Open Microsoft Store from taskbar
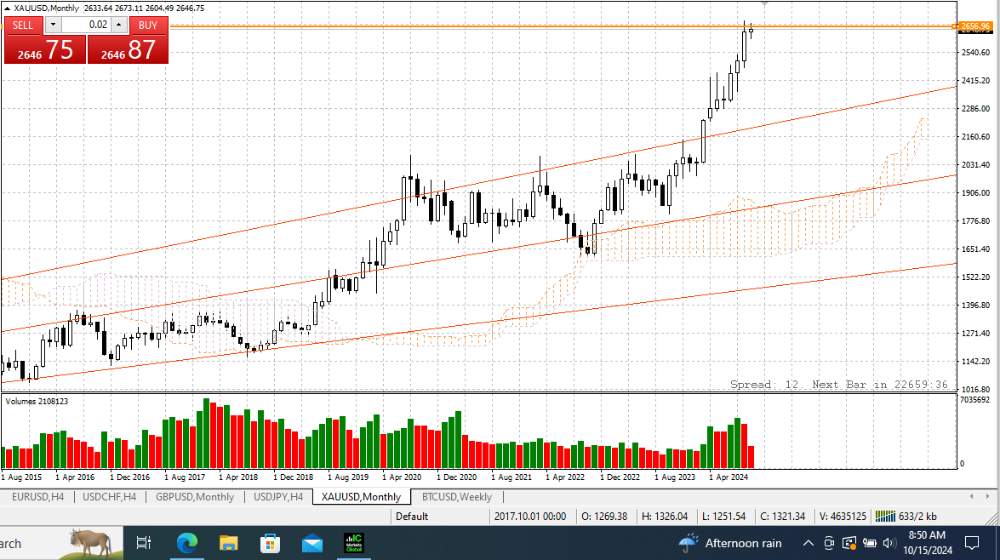The width and height of the screenshot is (1000, 560). (x=271, y=544)
